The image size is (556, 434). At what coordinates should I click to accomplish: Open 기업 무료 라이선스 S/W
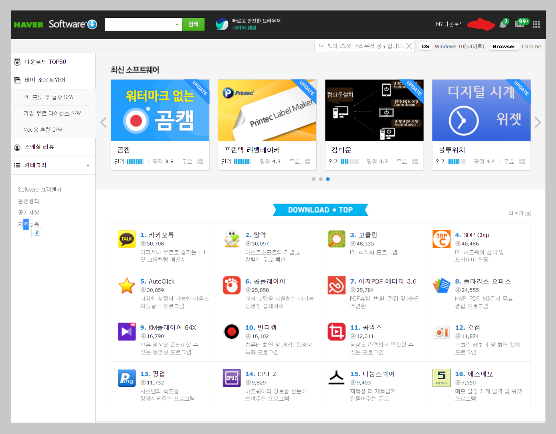[52, 113]
